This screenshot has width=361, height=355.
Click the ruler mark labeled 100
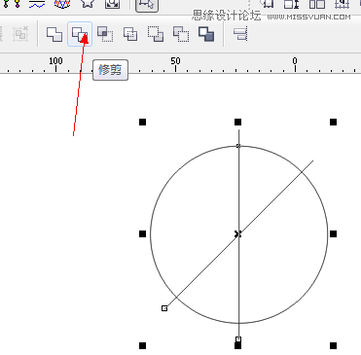point(55,61)
